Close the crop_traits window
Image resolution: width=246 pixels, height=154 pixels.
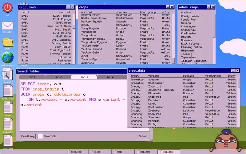(x=72, y=7)
